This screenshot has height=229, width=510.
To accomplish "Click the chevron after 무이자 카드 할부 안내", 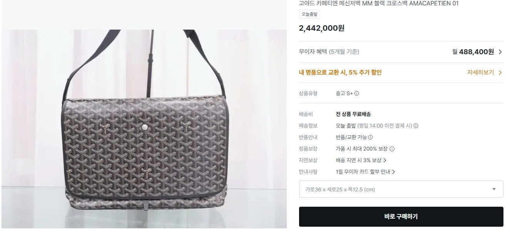I will click(x=393, y=172).
